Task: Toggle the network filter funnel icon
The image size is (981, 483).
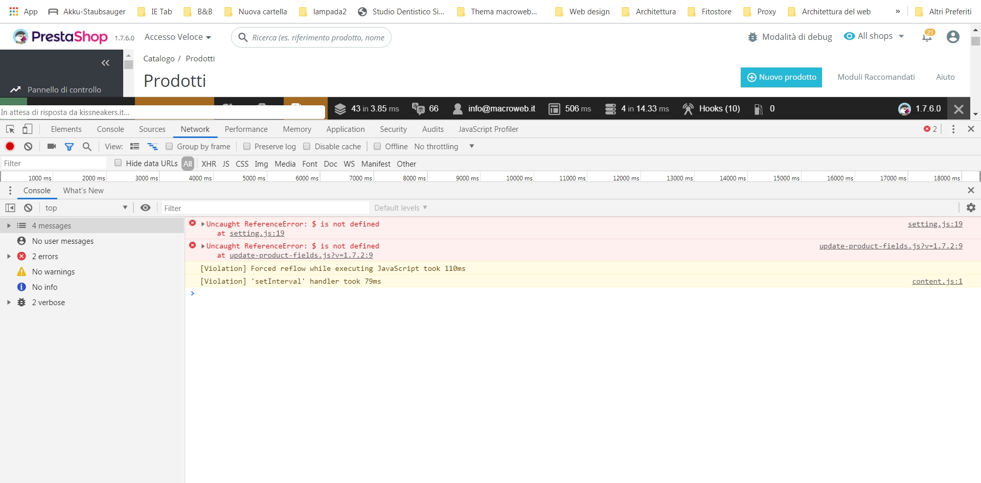Action: coord(69,147)
